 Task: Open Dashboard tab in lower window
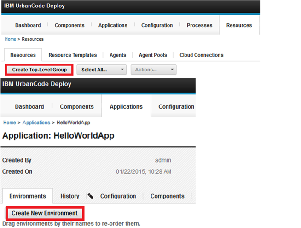[29, 106]
